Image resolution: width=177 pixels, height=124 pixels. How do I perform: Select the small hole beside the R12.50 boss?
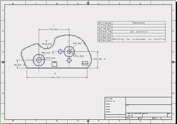click(x=60, y=52)
